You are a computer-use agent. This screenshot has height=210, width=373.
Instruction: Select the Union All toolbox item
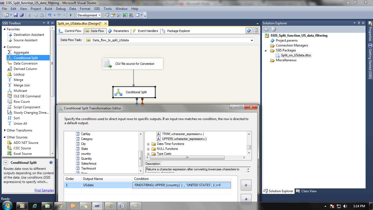point(20,123)
